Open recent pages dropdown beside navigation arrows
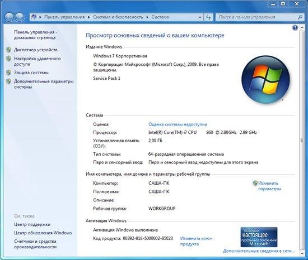308x260 pixels. pos(27,17)
